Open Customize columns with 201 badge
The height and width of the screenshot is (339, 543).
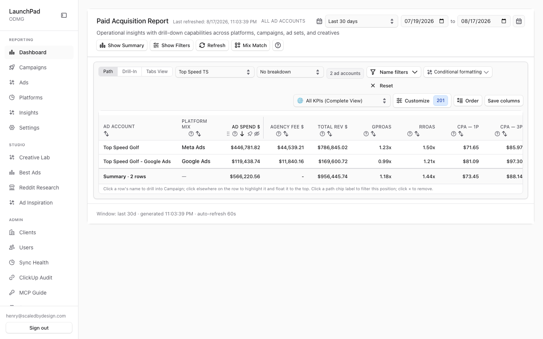click(422, 101)
